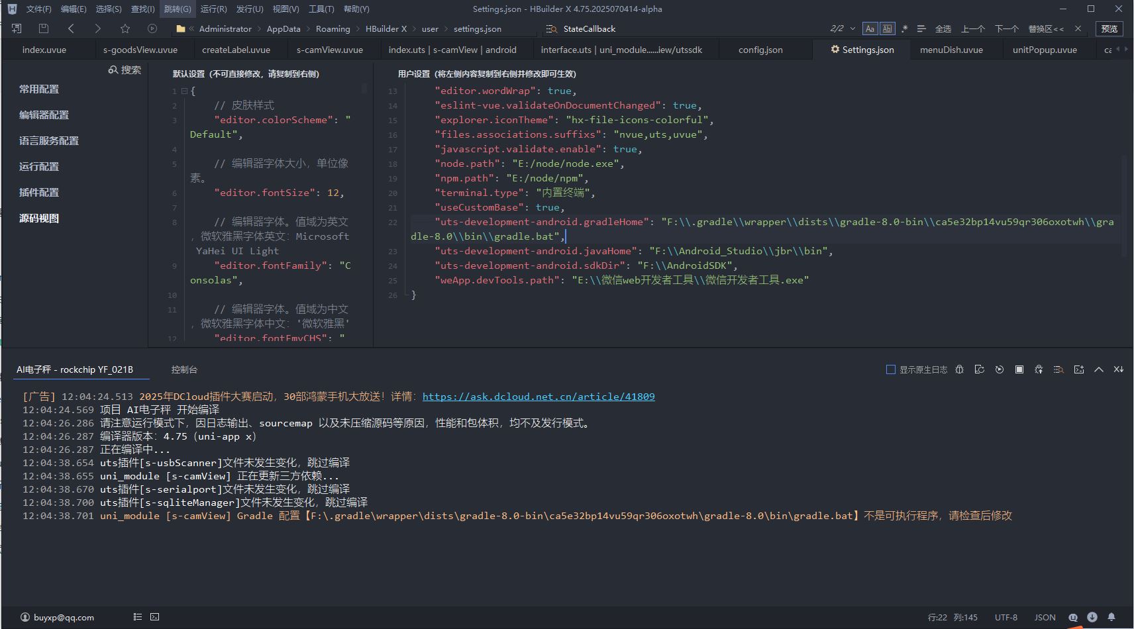
Task: Select 编辑器配置 settings category
Action: click(x=44, y=115)
